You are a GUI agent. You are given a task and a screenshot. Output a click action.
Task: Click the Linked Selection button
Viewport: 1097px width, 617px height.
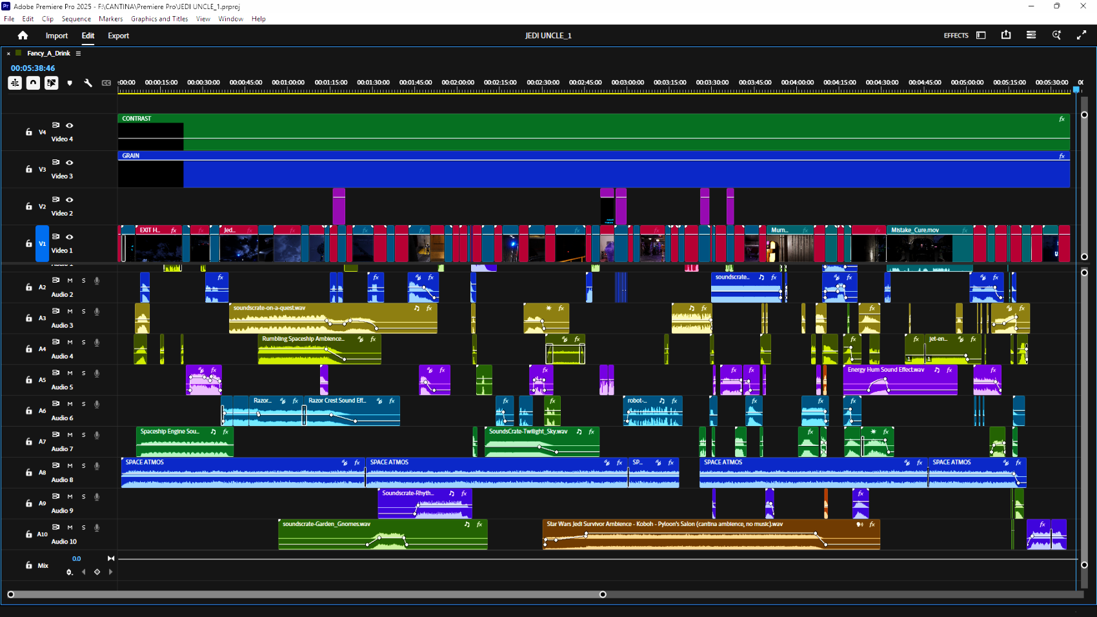51,83
